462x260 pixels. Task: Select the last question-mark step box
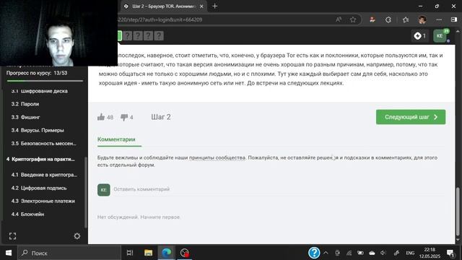159,36
